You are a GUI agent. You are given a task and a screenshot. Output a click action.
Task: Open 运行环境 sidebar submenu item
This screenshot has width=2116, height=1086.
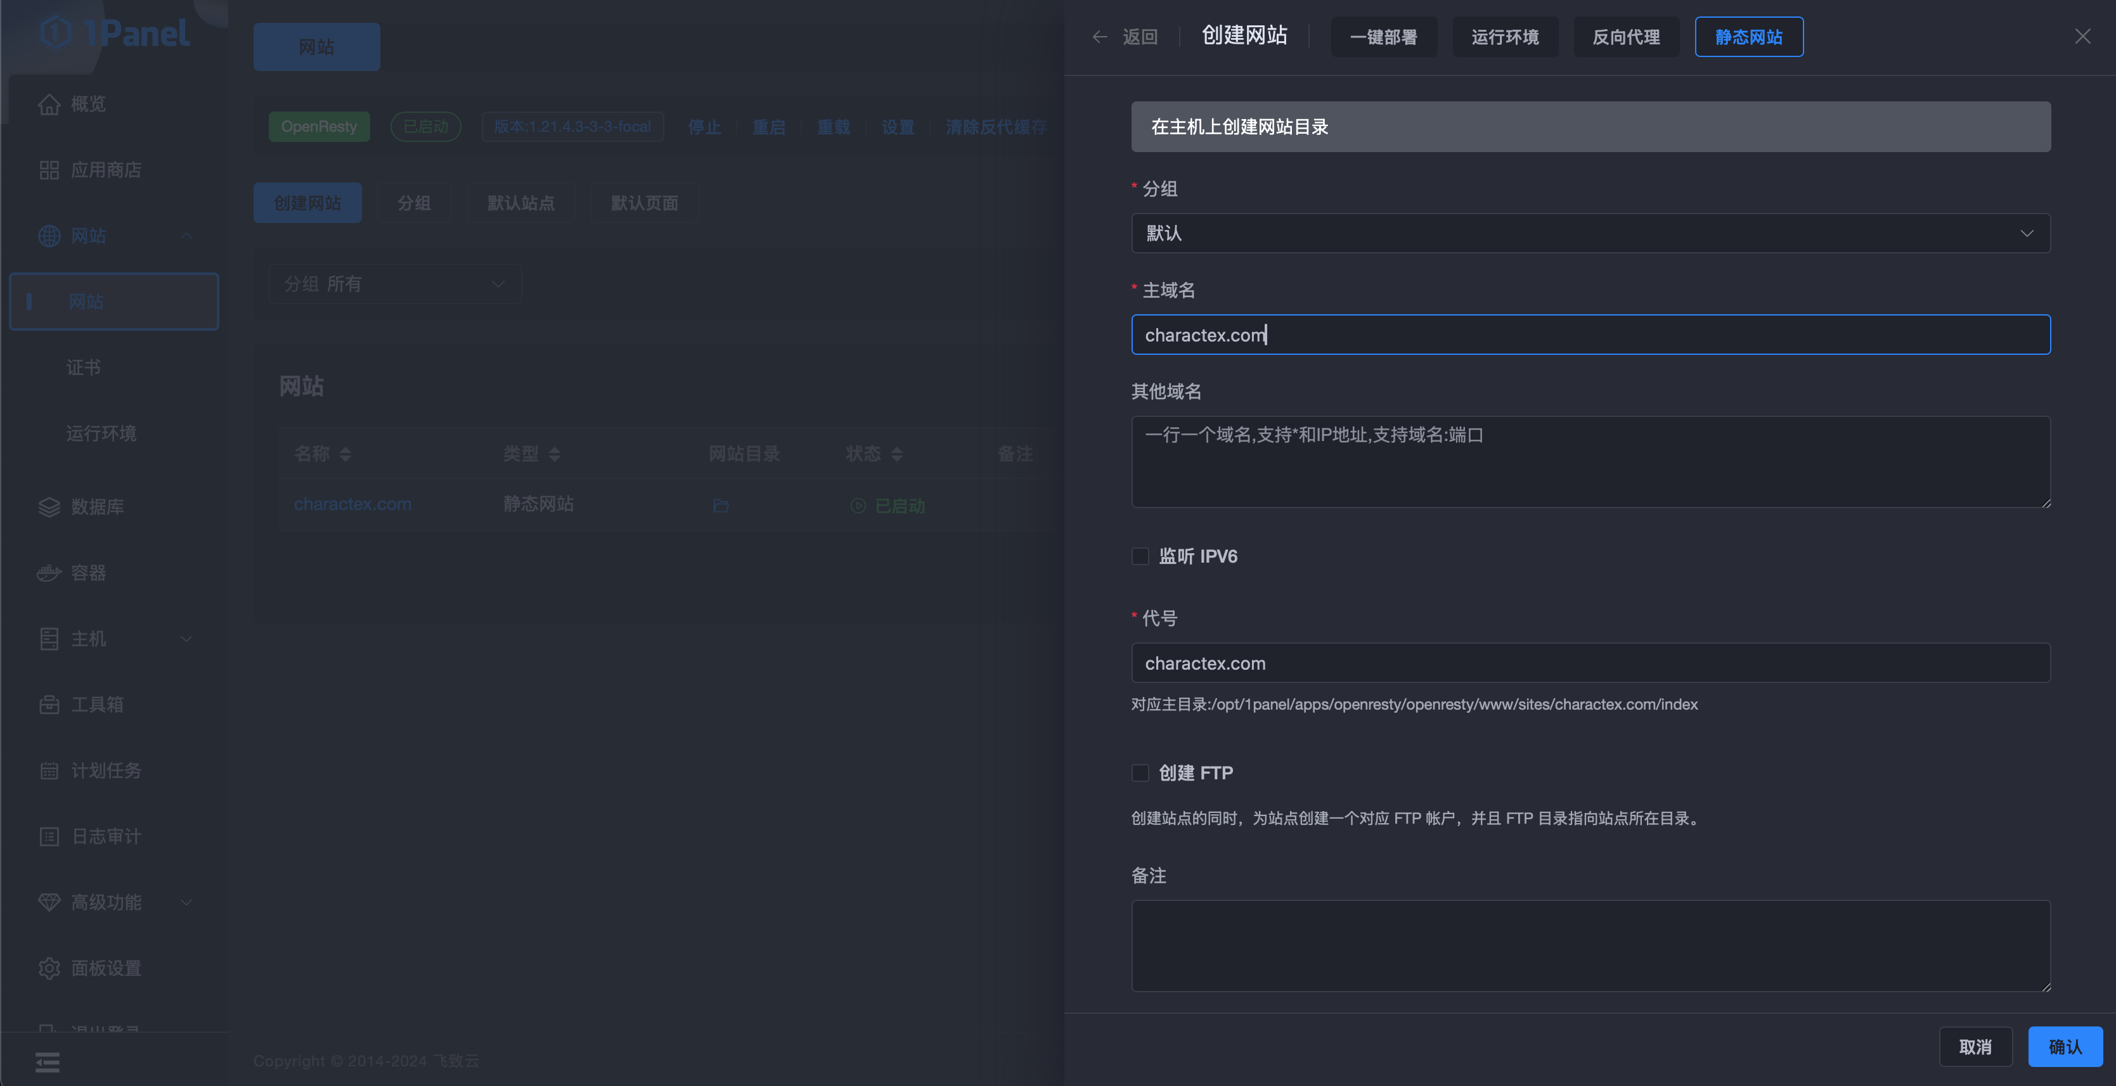tap(101, 433)
